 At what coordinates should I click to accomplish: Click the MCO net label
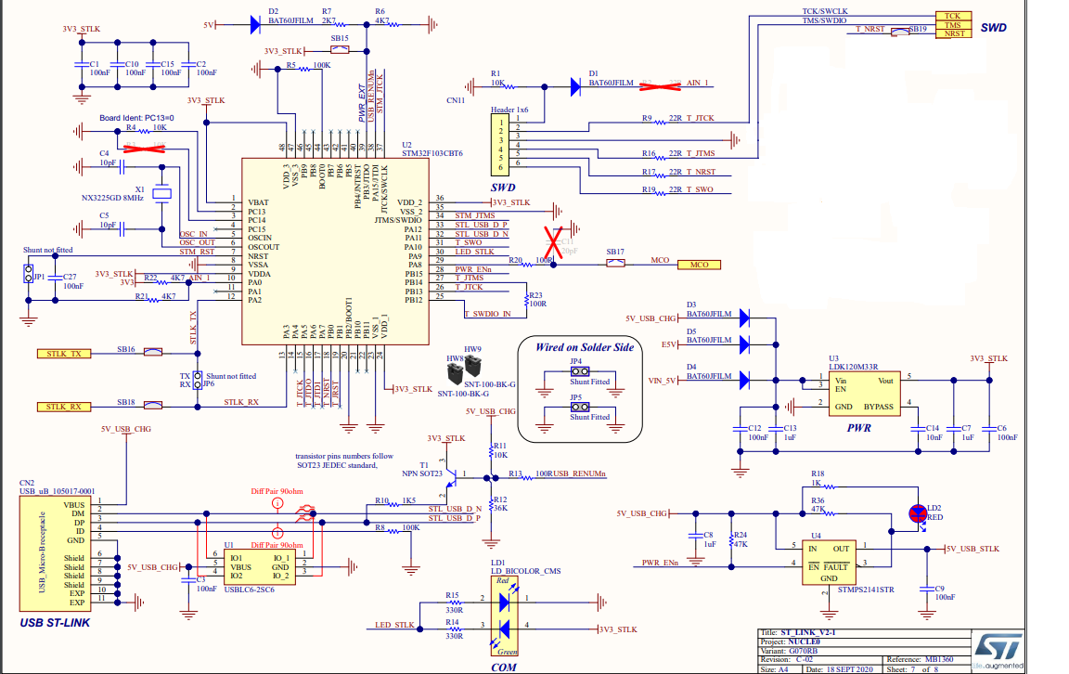click(x=698, y=264)
